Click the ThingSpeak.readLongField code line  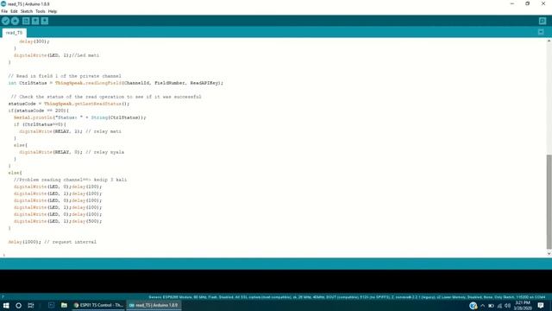116,83
